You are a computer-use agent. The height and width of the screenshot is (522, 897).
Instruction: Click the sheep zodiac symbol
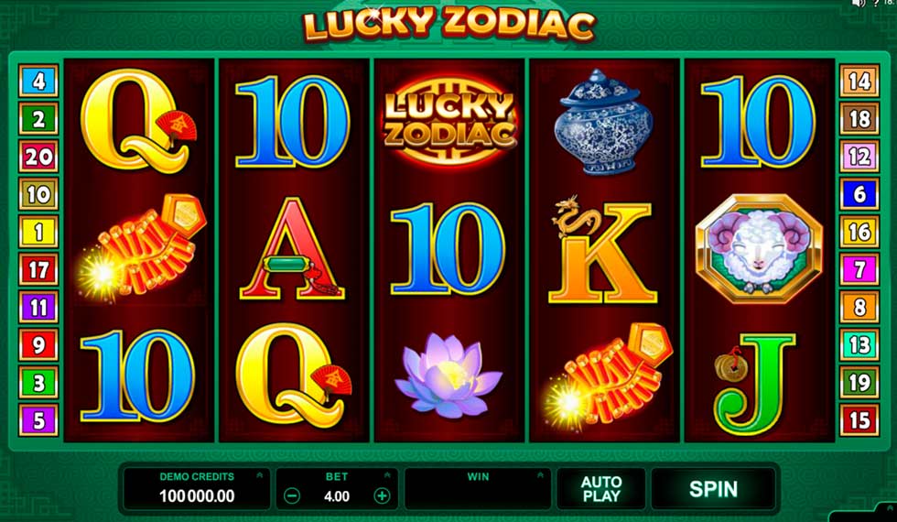point(759,248)
